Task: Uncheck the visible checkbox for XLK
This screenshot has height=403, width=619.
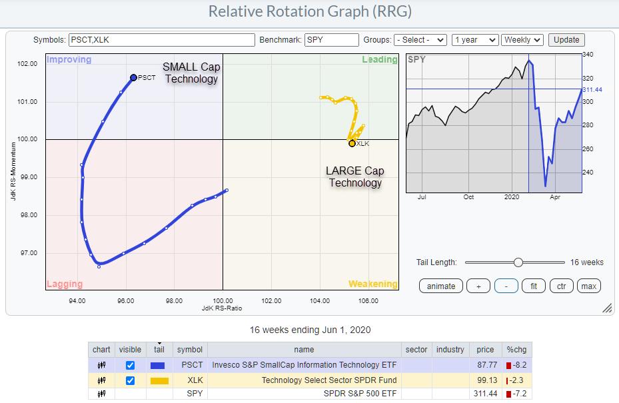Action: [x=130, y=380]
